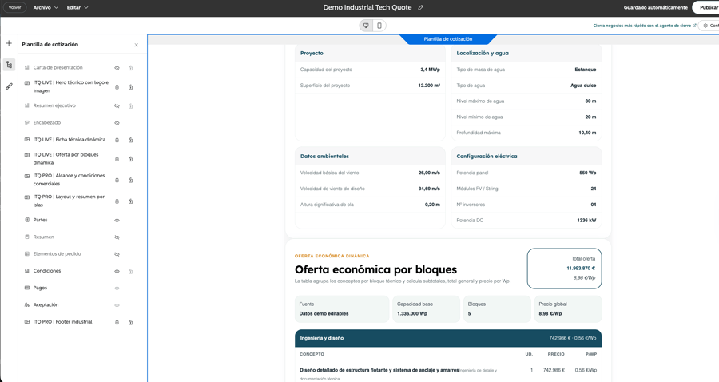This screenshot has width=719, height=382.
Task: Click the plus icon to add a block
Action: (x=9, y=43)
